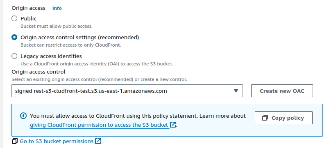329x148 pixels.
Task: Click the Public option label text
Action: tap(28, 19)
